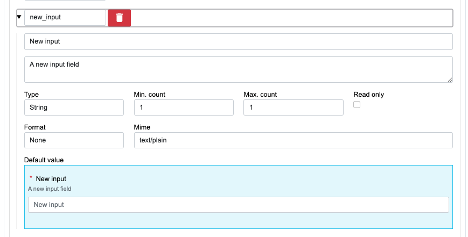Image resolution: width=468 pixels, height=237 pixels.
Task: Open the Format dropdown showing None
Action: (x=74, y=140)
